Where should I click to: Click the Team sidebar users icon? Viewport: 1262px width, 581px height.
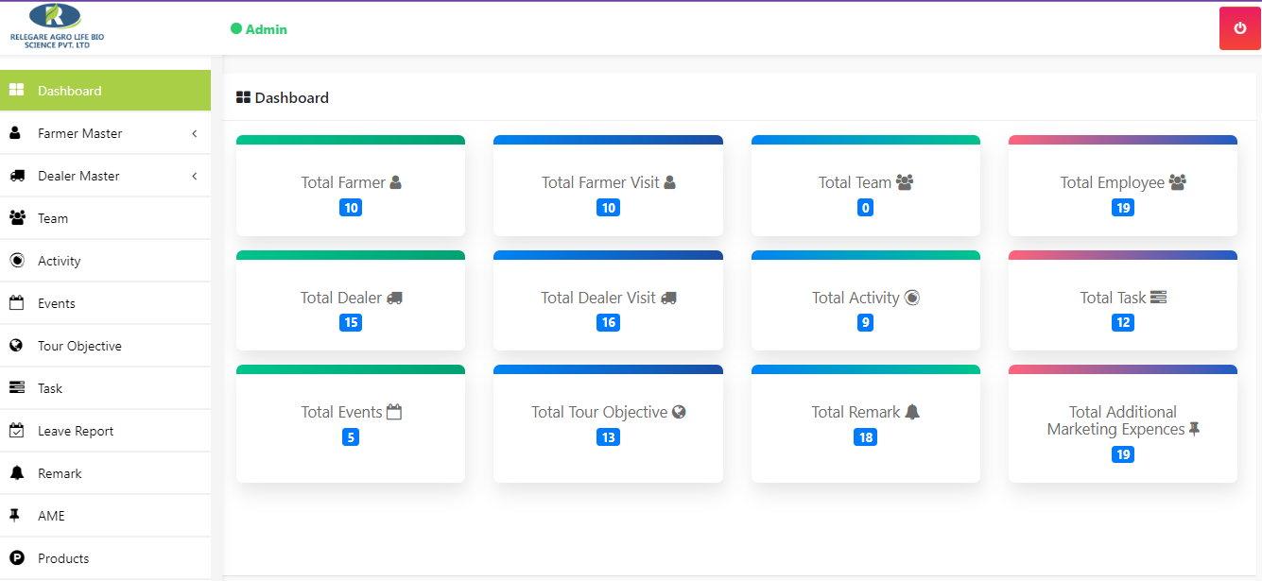tap(16, 218)
